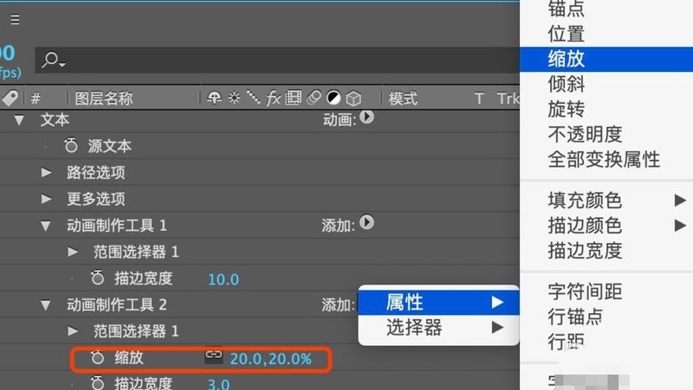Click the 描边宽度 value 3.0
Screen dimensions: 693x390
[218, 384]
